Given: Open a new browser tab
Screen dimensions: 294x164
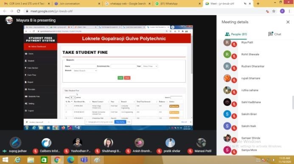Looking at the screenshot, I should tap(258, 3).
